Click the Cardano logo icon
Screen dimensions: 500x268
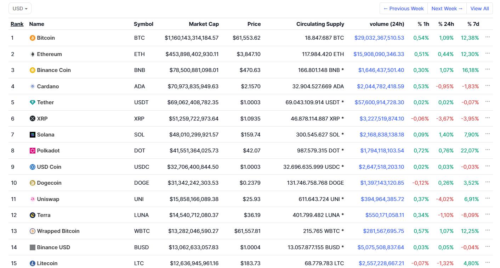[x=32, y=86]
